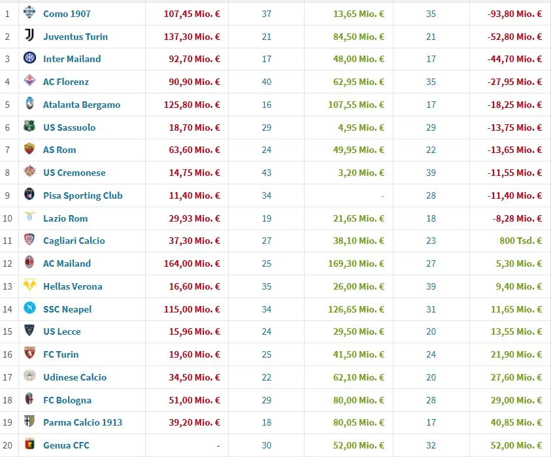The height and width of the screenshot is (457, 551).
Task: Click Pisa's balance -11,40 Mio. €
Action: tap(514, 195)
